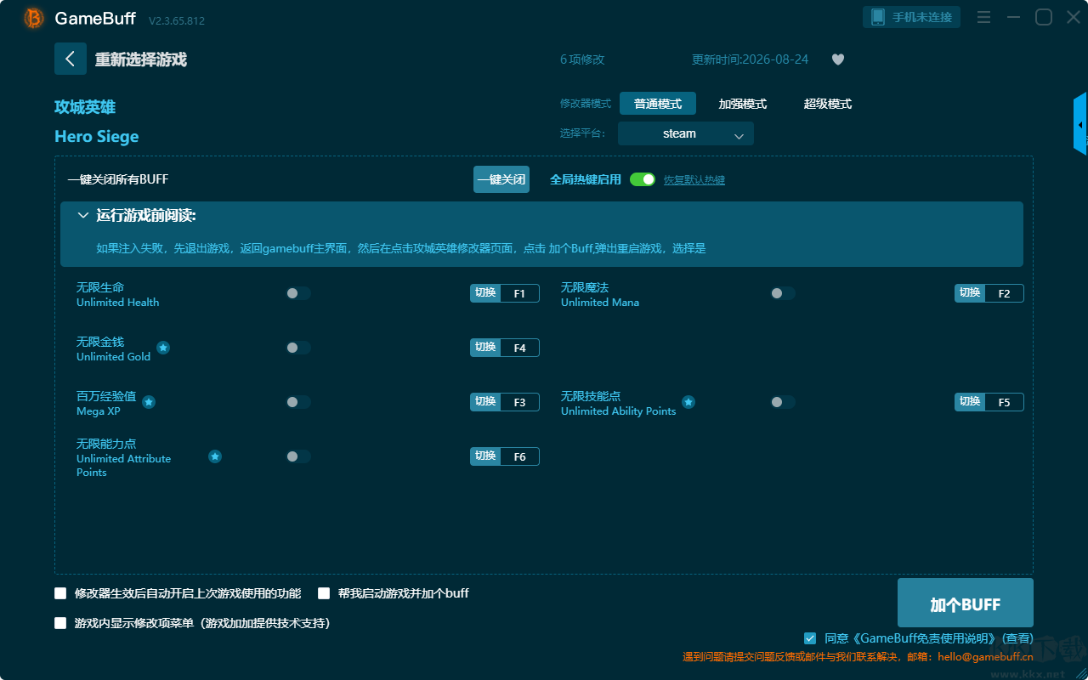Click the GameBuff logo icon
This screenshot has width=1088, height=680.
pos(34,18)
